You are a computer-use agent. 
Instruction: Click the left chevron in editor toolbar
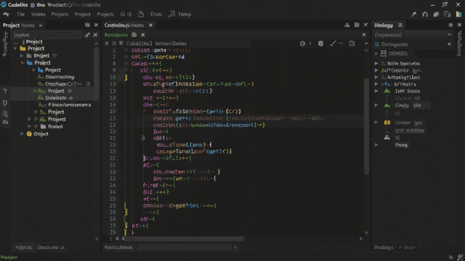tap(310, 43)
